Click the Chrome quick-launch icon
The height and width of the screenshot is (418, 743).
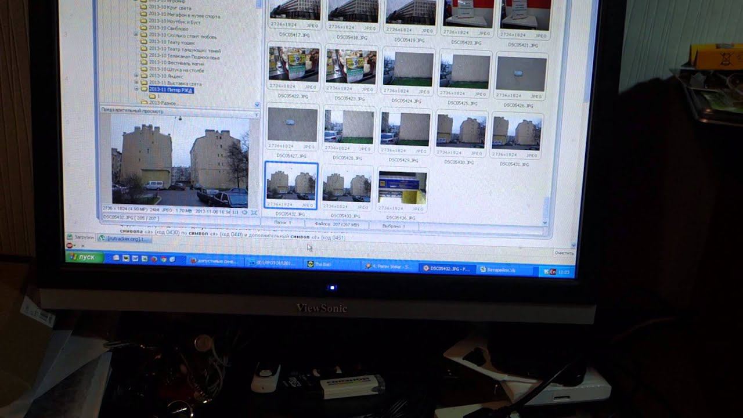pos(164,259)
